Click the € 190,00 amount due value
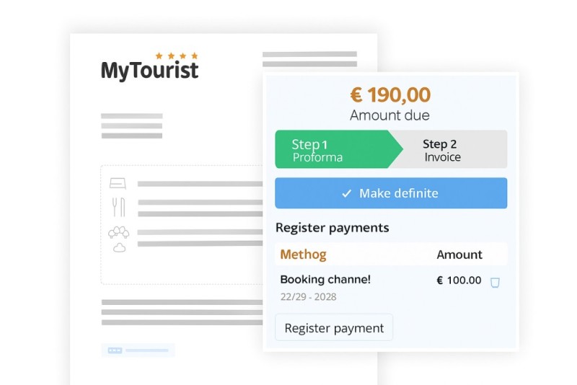Viewport: 577px width, 385px height. pyautogui.click(x=390, y=94)
